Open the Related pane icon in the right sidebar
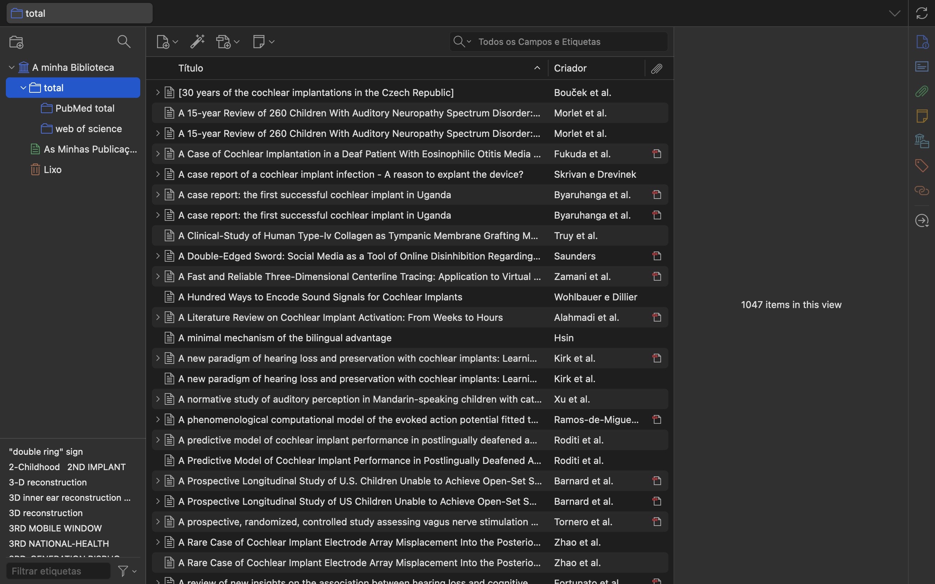This screenshot has height=584, width=935. pos(921,191)
